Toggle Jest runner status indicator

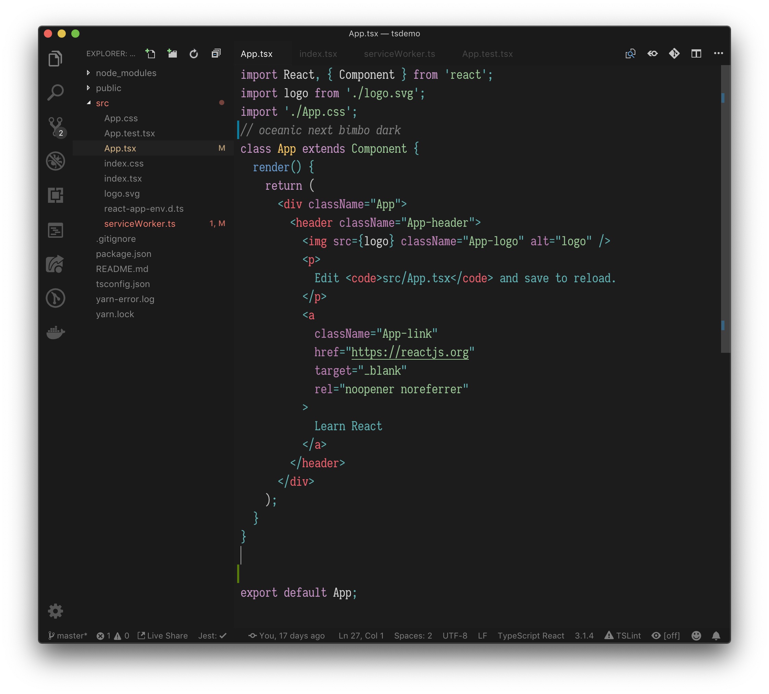coord(212,636)
